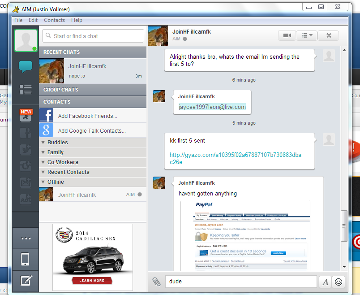
Task: Add Instagram account from sidebar icon
Action: coord(26,166)
